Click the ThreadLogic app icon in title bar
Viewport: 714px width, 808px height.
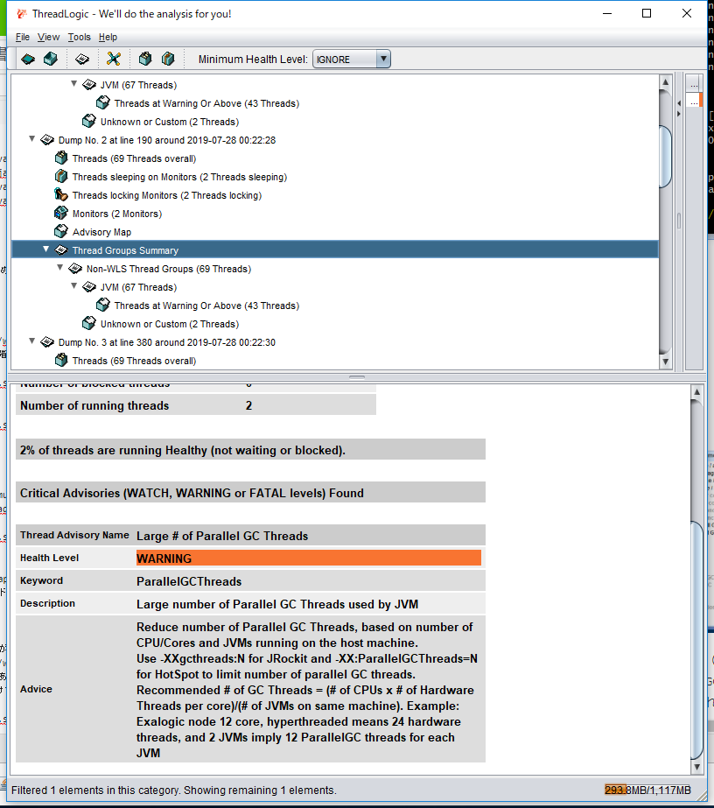tap(21, 14)
